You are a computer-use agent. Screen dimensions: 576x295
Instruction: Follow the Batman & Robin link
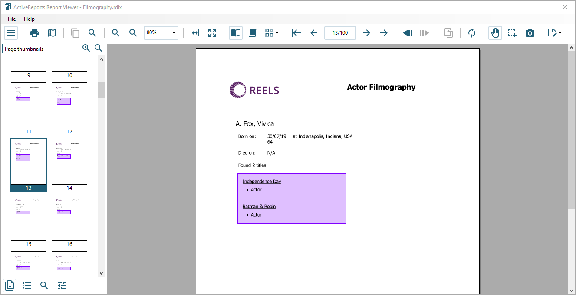pyautogui.click(x=259, y=207)
